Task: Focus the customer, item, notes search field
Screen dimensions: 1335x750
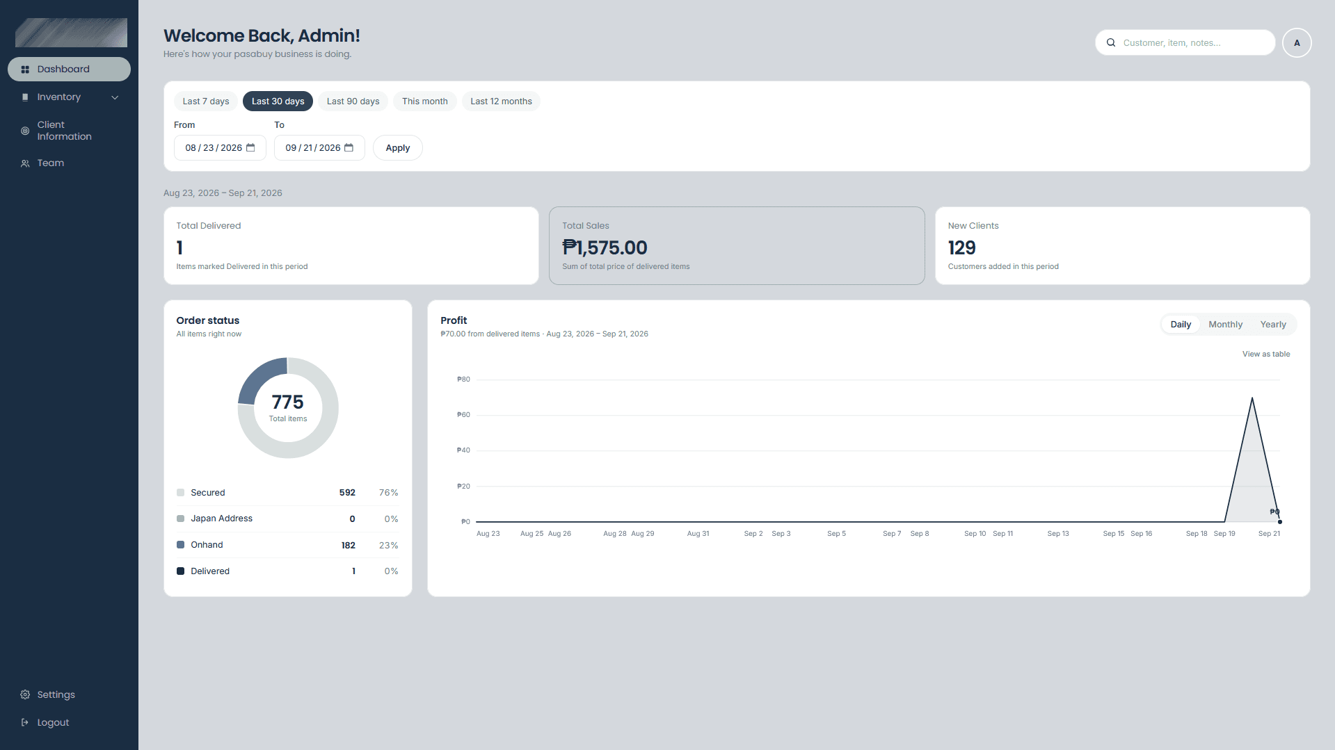Action: 1185,42
